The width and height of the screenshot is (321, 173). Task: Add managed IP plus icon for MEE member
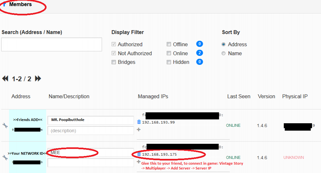tap(139, 162)
